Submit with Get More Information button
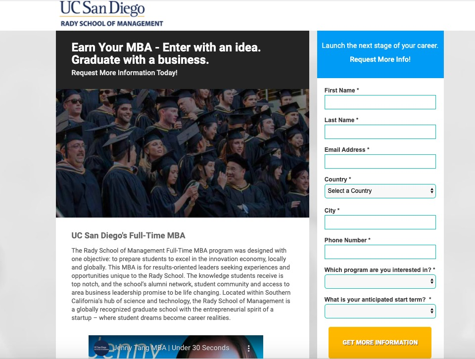Viewport: 475px width, 359px height. 380,342
